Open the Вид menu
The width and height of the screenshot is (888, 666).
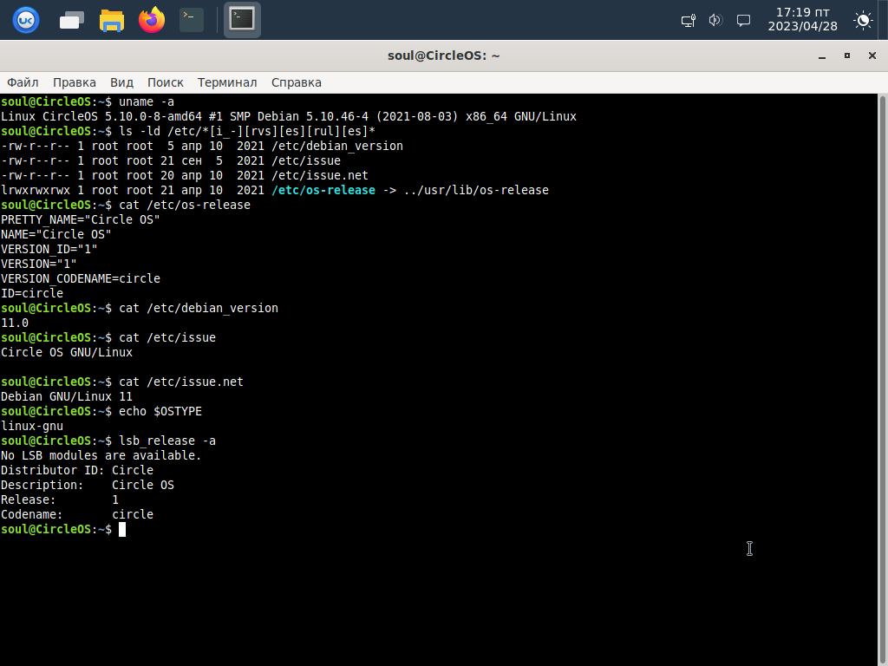tap(121, 82)
